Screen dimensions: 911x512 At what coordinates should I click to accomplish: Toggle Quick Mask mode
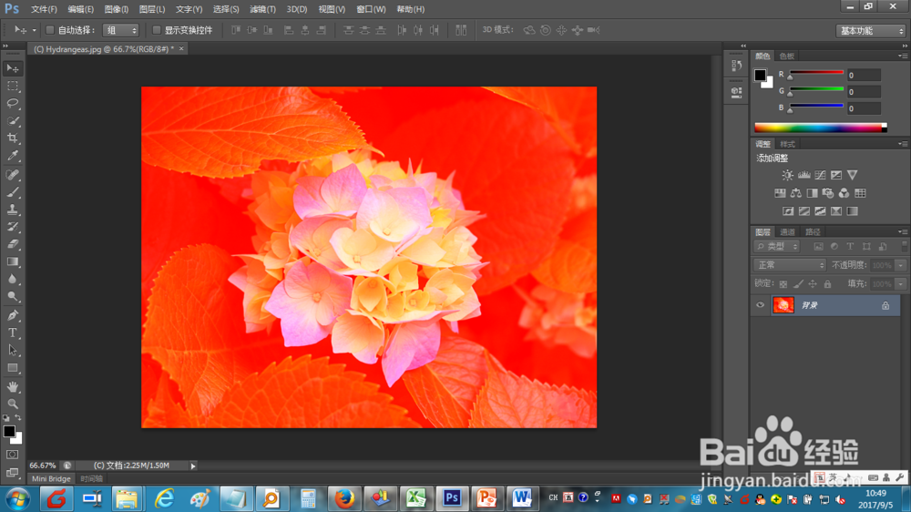(x=12, y=455)
